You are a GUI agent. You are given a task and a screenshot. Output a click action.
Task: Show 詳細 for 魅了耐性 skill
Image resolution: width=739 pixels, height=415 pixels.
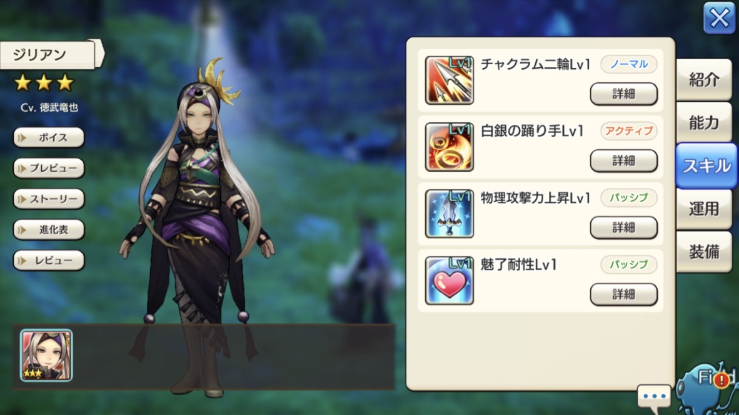pyautogui.click(x=623, y=295)
